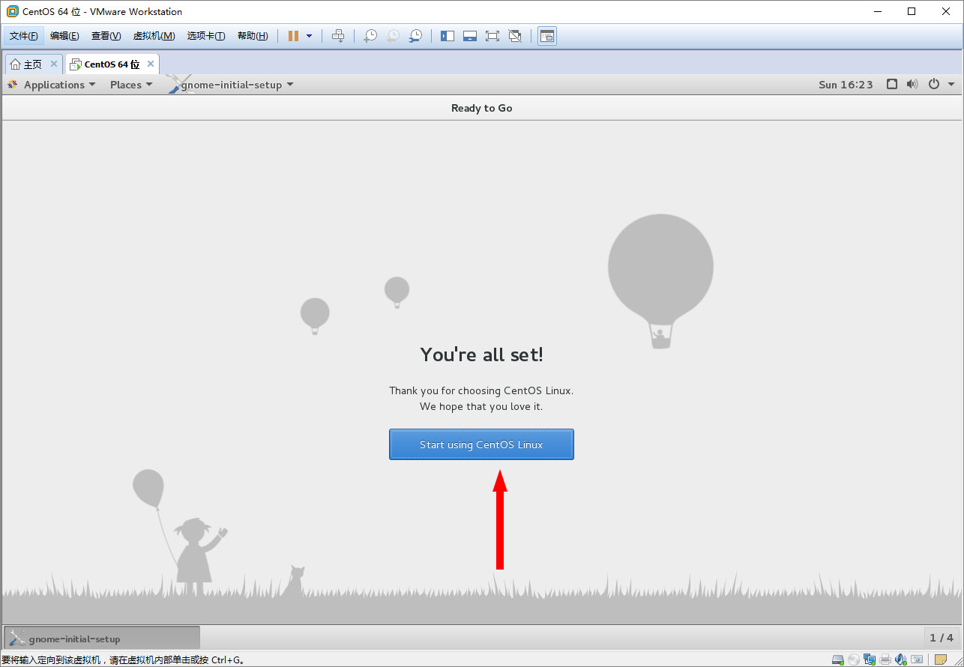Open the 1 / 4 workspace switcher
The width and height of the screenshot is (964, 667).
[x=942, y=638]
